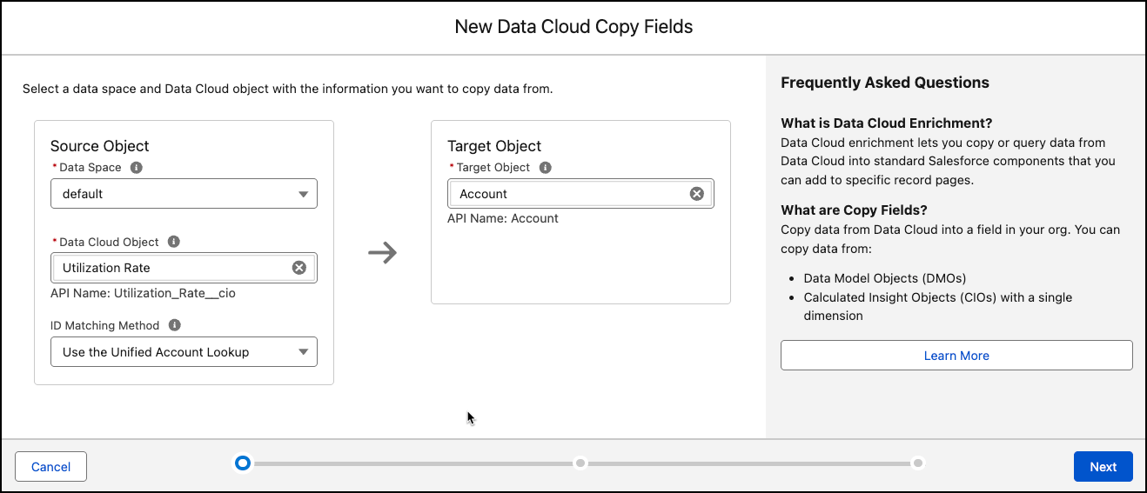Clear the Utilization Rate selection
This screenshot has width=1147, height=493.
pos(298,268)
